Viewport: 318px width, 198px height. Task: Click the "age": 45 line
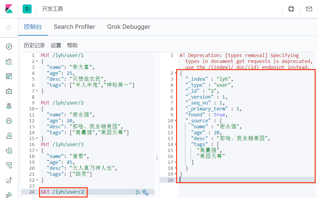pyautogui.click(x=61, y=162)
